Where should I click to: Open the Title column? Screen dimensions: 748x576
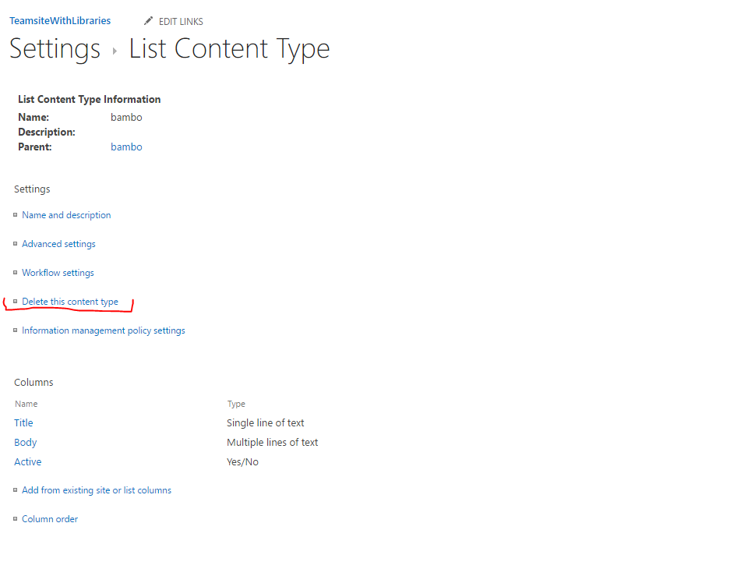tap(23, 422)
